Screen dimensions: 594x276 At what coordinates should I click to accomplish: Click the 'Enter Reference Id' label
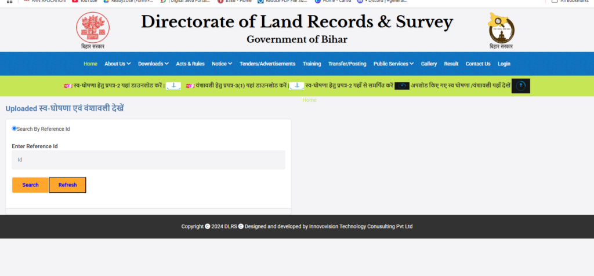click(x=35, y=146)
